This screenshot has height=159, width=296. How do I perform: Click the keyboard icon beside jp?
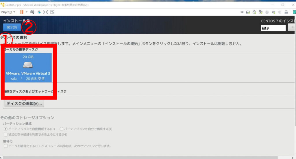pyautogui.click(x=264, y=28)
